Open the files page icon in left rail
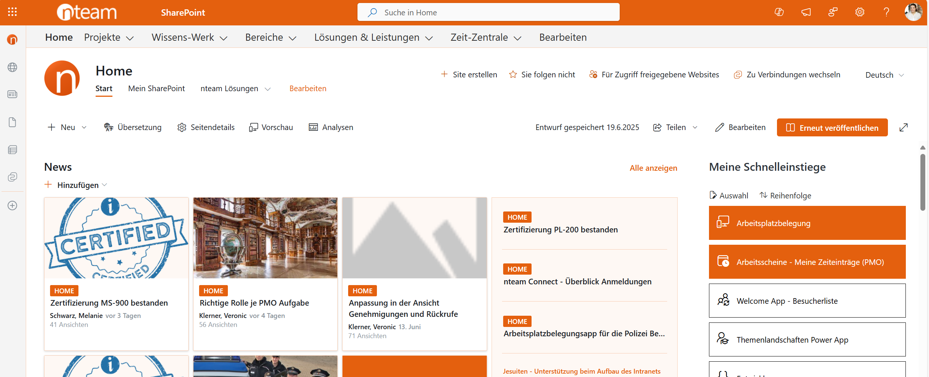The image size is (929, 377). [12, 122]
